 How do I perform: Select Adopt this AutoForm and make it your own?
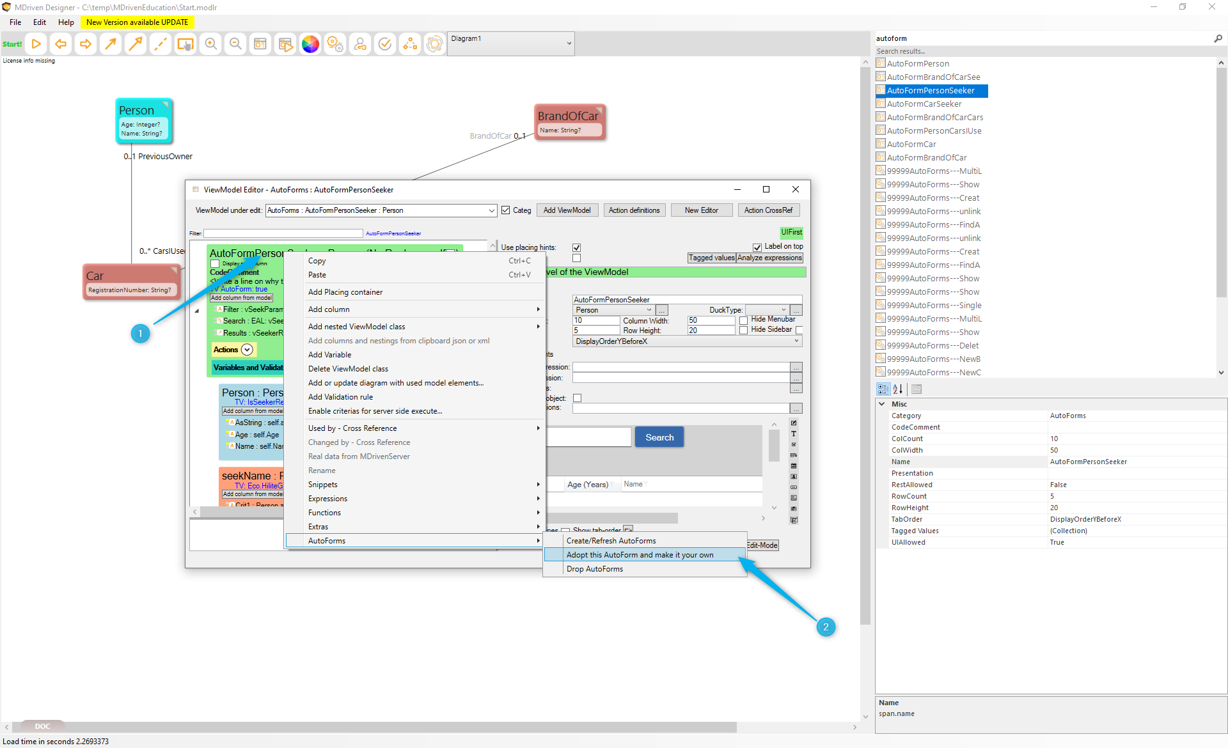pyautogui.click(x=640, y=555)
